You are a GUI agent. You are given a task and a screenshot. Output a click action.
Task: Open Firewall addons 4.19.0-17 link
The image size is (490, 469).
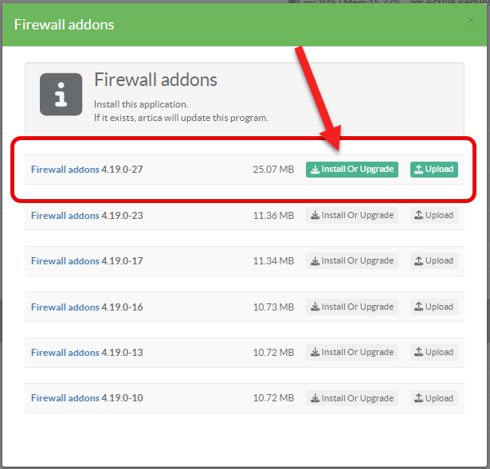tap(65, 260)
